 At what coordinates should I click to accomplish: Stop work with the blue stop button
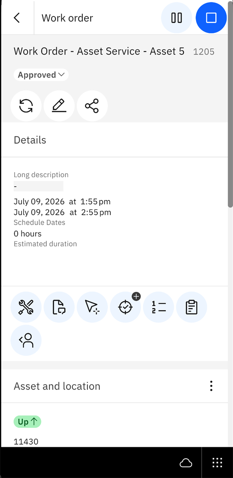coord(211,18)
